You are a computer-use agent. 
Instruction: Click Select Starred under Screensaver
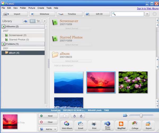pyautogui.click(x=72, y=28)
